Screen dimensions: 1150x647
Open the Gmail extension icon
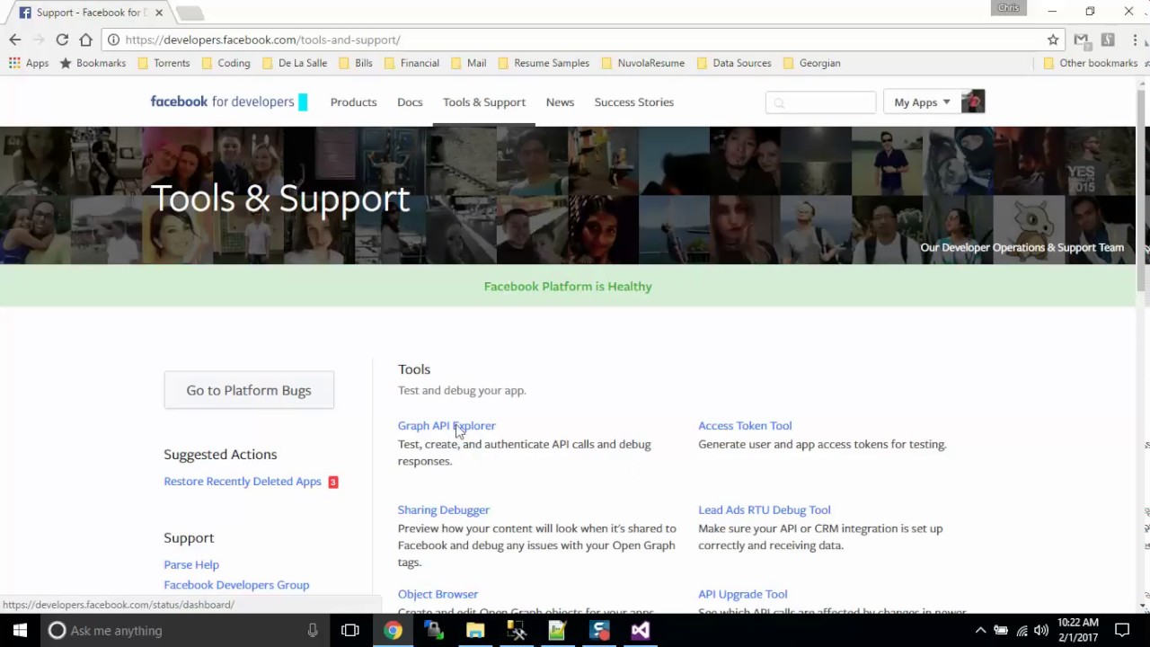point(1081,40)
